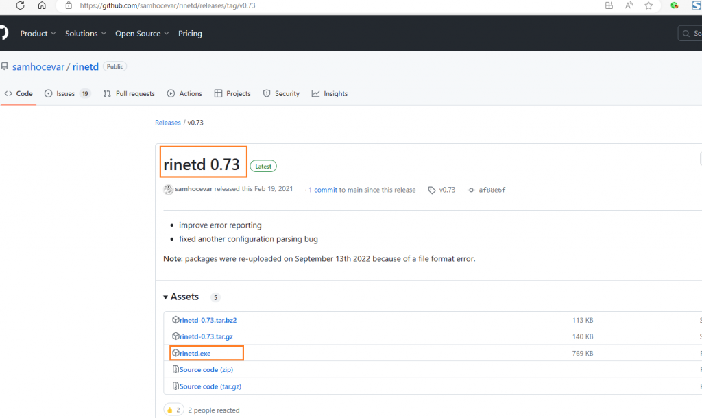Expand the Open Source dropdown menu

pyautogui.click(x=142, y=34)
